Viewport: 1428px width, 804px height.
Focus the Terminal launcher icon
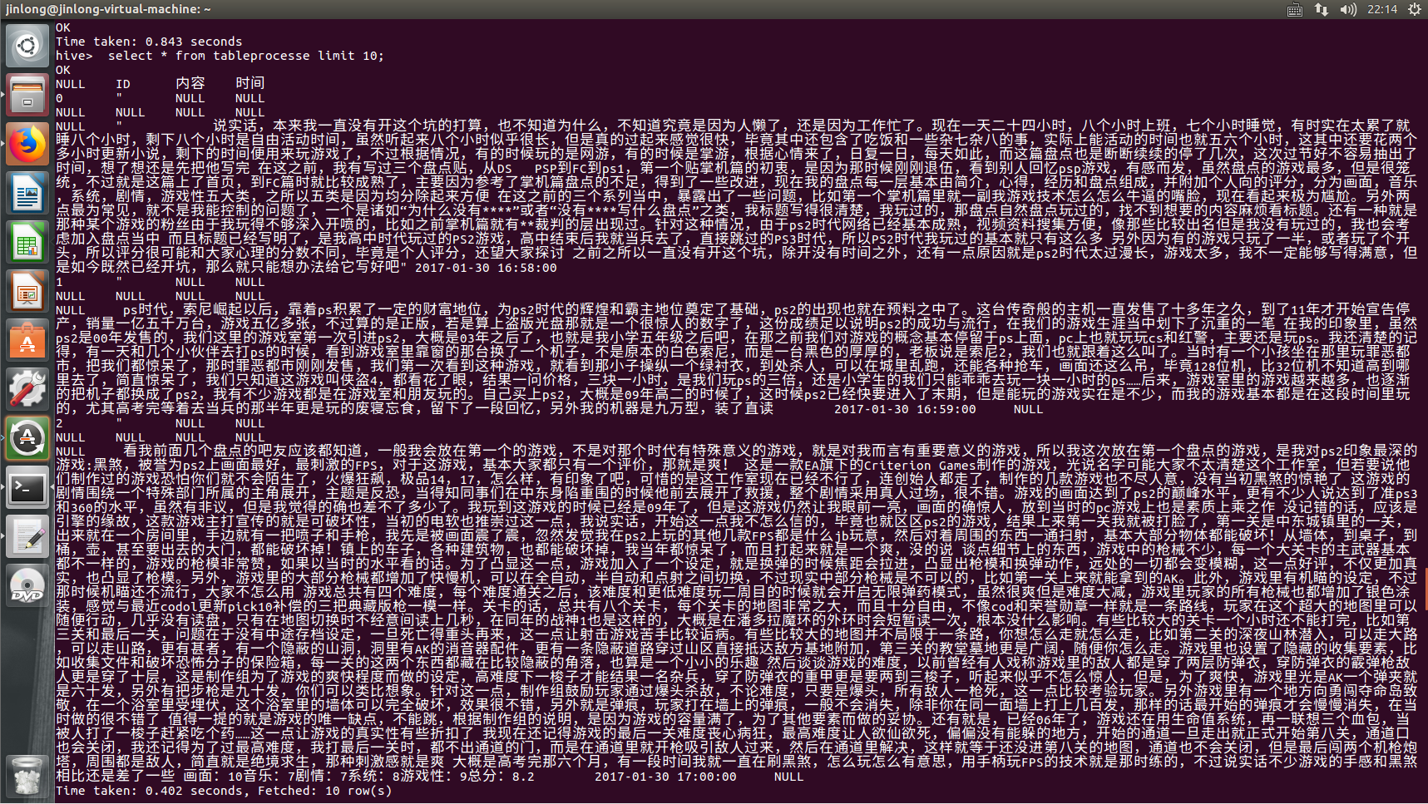click(27, 487)
